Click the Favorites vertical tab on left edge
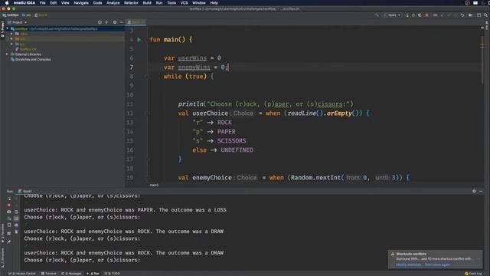This screenshot has height=276, width=490. (2, 233)
